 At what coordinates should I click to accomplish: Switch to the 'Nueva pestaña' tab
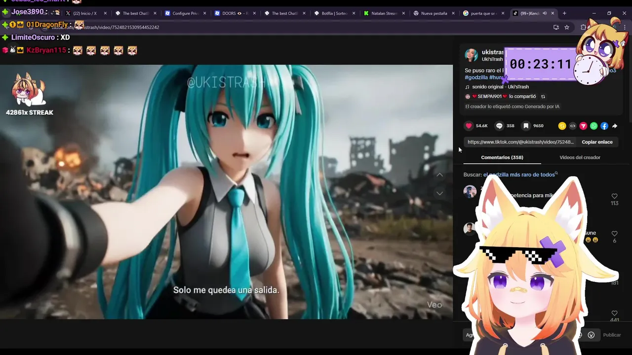tap(434, 13)
